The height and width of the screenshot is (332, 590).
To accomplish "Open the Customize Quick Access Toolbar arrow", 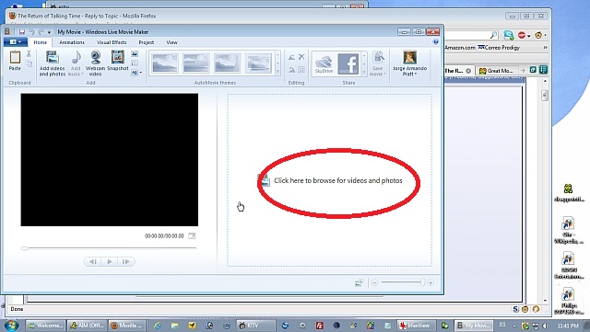I will (x=49, y=32).
